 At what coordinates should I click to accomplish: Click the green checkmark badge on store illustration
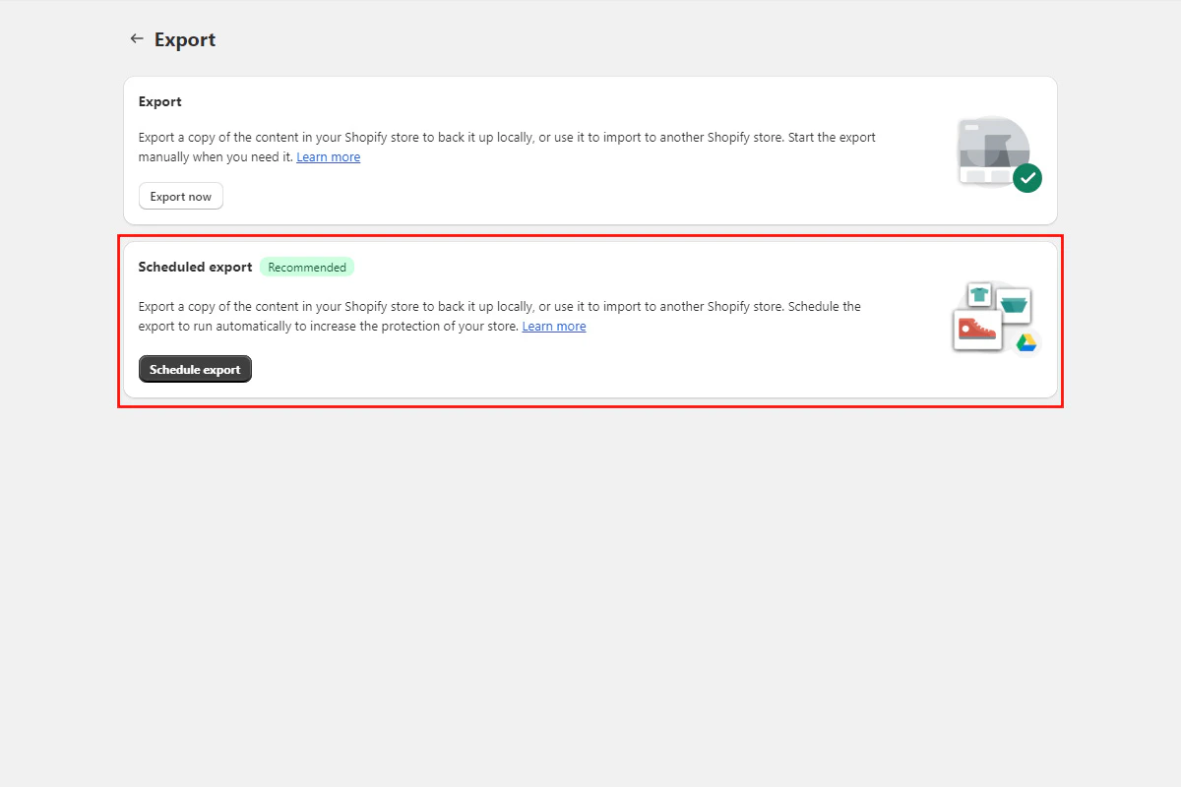1028,178
